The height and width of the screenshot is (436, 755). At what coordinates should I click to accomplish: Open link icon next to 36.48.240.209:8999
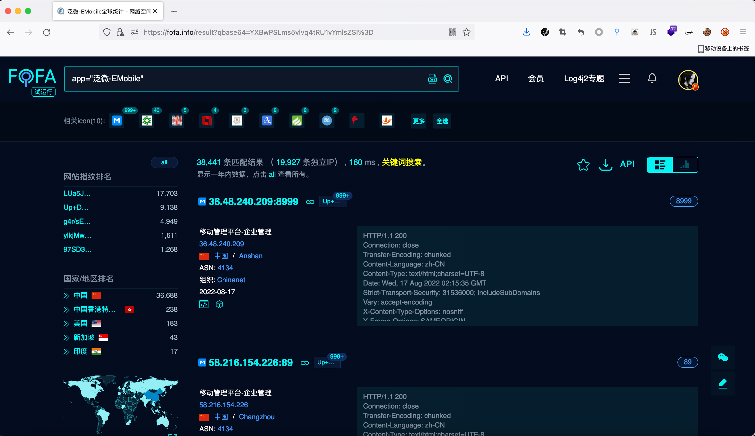310,202
